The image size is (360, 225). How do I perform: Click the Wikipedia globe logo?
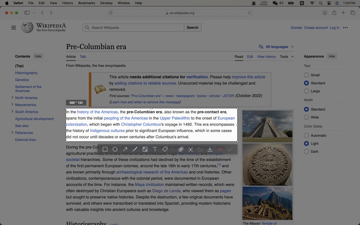27,28
